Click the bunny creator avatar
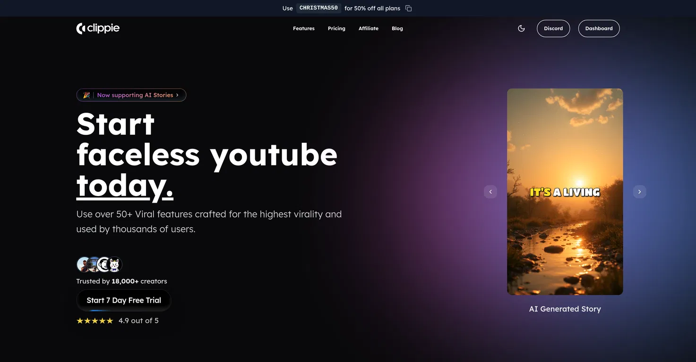Viewport: 696px width, 362px height. 114,264
